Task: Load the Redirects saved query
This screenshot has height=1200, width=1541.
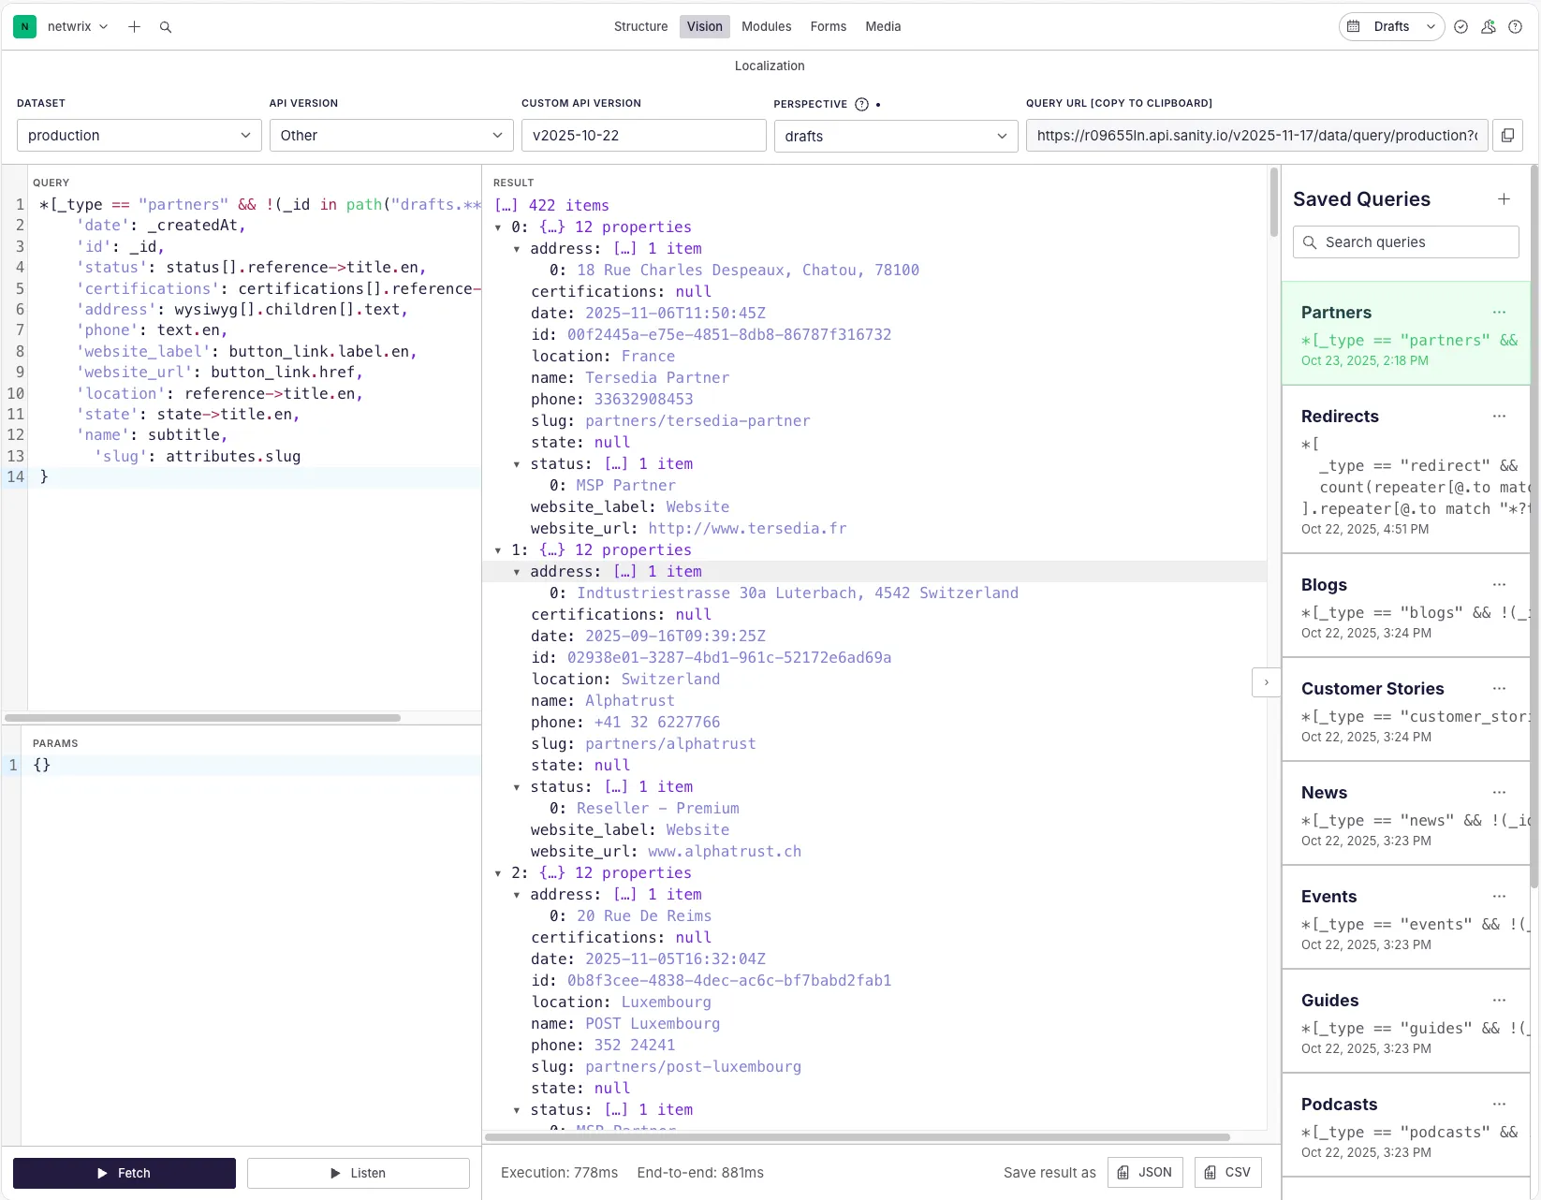Action: tap(1405, 470)
